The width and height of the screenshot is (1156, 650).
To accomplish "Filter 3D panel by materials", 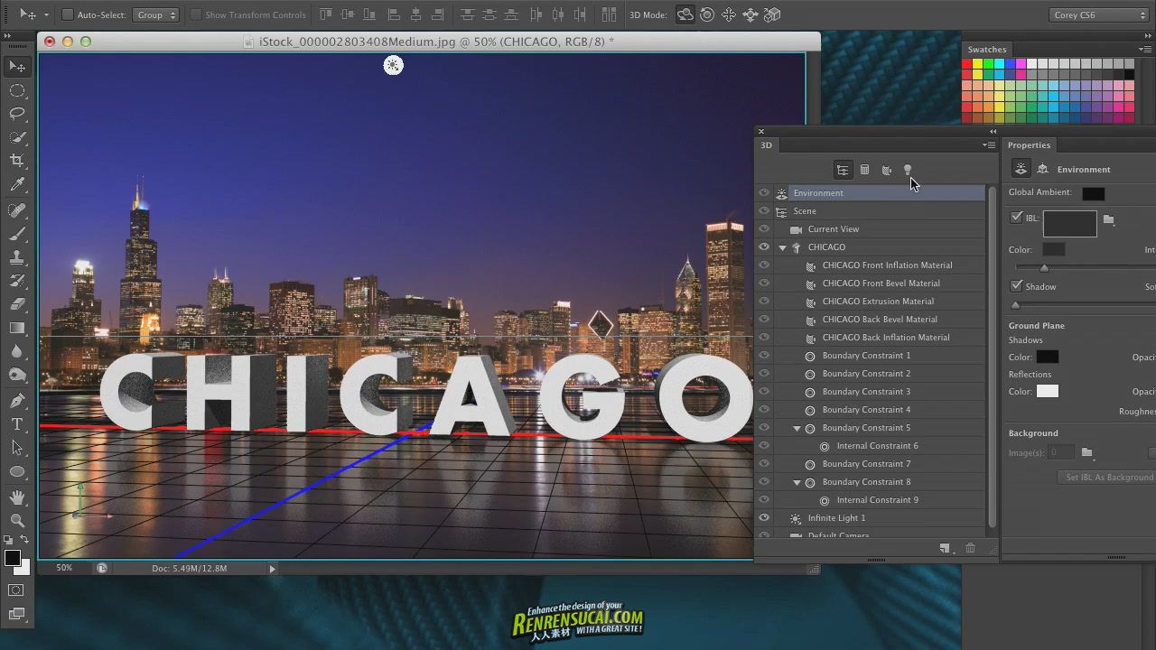I will point(886,170).
